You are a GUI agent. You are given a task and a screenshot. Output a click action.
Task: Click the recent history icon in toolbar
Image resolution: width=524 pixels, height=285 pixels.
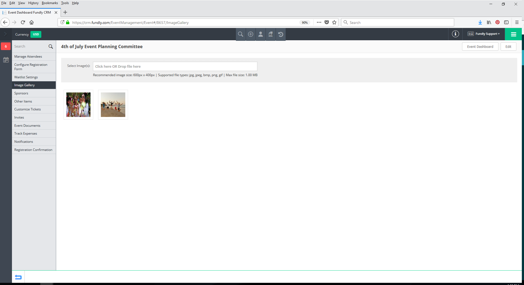[x=281, y=34]
